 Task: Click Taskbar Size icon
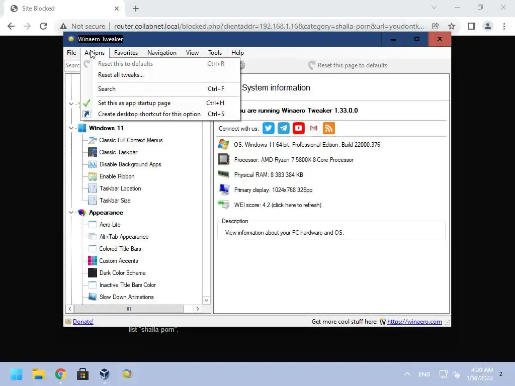coord(93,201)
